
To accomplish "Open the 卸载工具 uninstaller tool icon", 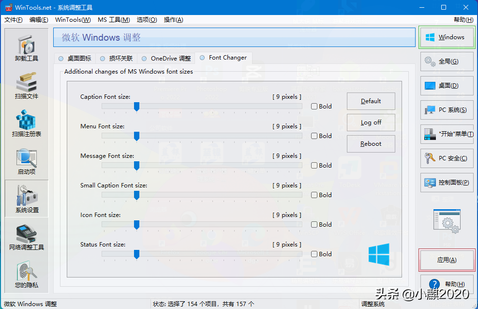I will 27,48.
